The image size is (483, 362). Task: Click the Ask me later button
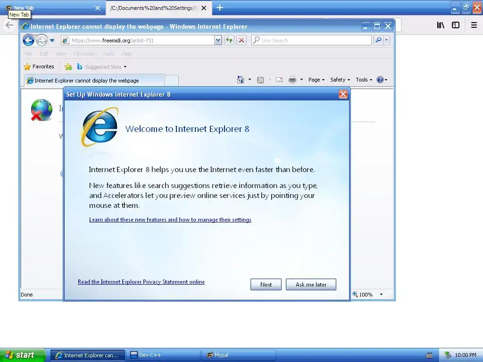pyautogui.click(x=311, y=284)
